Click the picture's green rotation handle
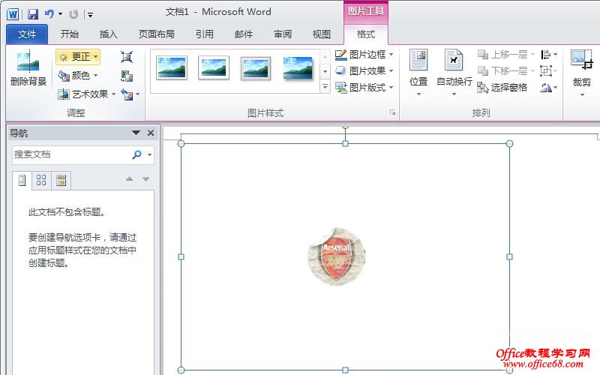The image size is (600, 375). 345,125
